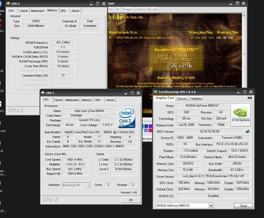Click the BIOS Version value 62.92.52.00.00
This screenshot has width=264, height=218.
point(210,131)
